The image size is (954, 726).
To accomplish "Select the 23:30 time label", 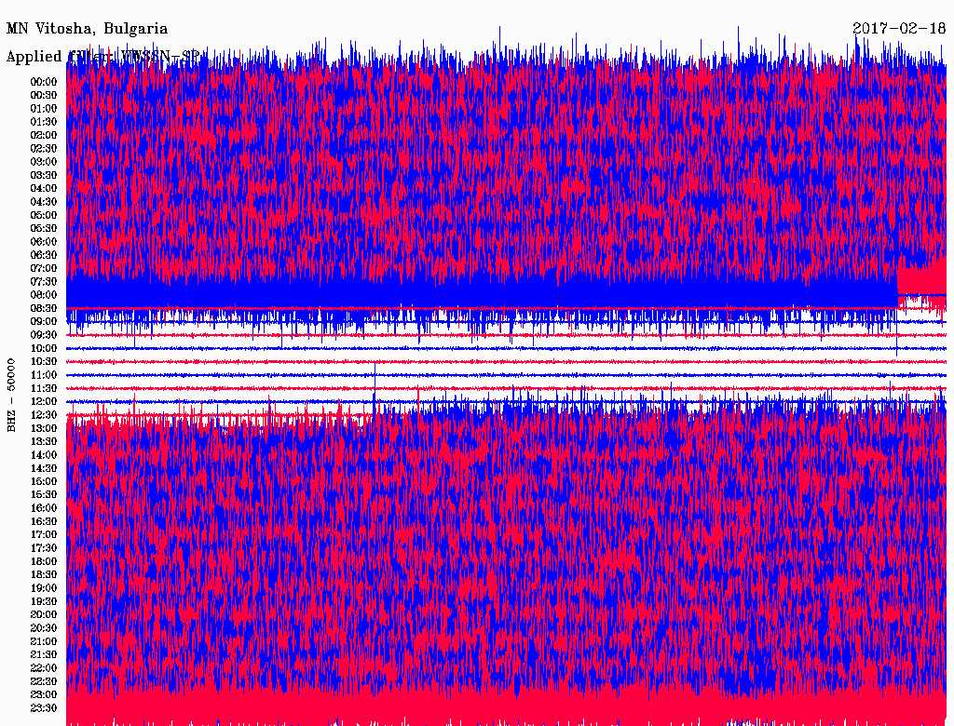I will (x=44, y=708).
